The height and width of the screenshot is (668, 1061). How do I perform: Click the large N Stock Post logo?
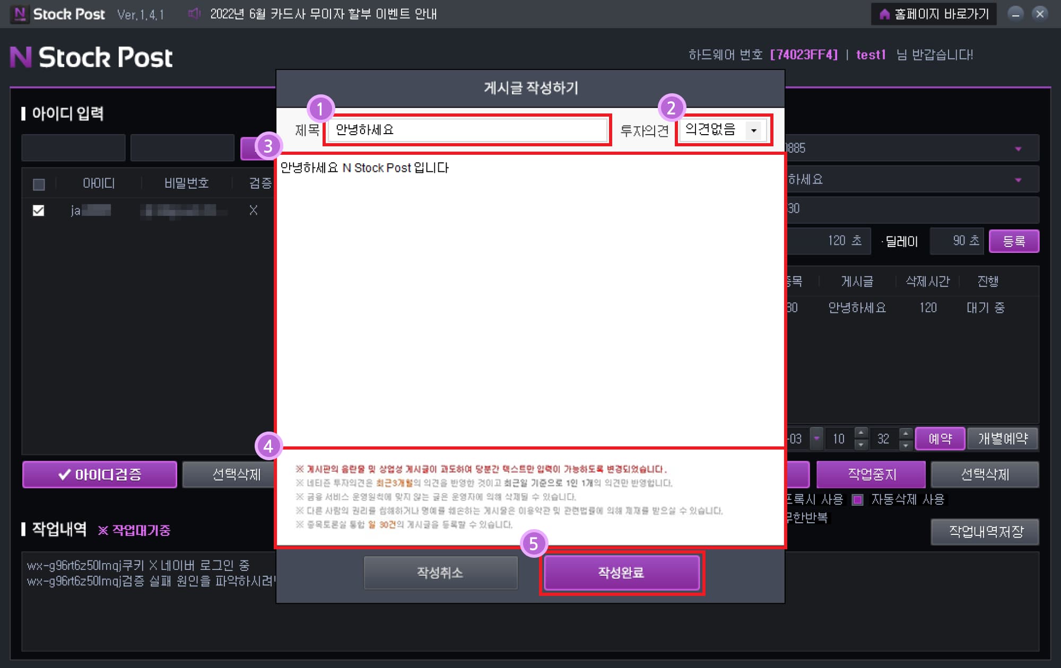point(91,57)
